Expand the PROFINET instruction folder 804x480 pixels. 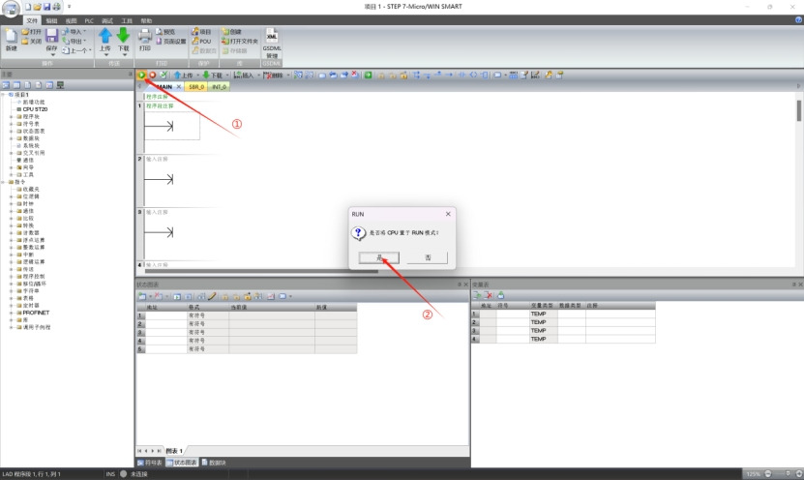point(12,313)
